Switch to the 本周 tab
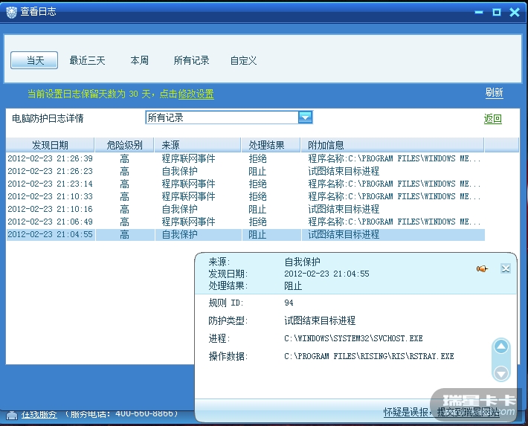The width and height of the screenshot is (528, 426). point(139,61)
